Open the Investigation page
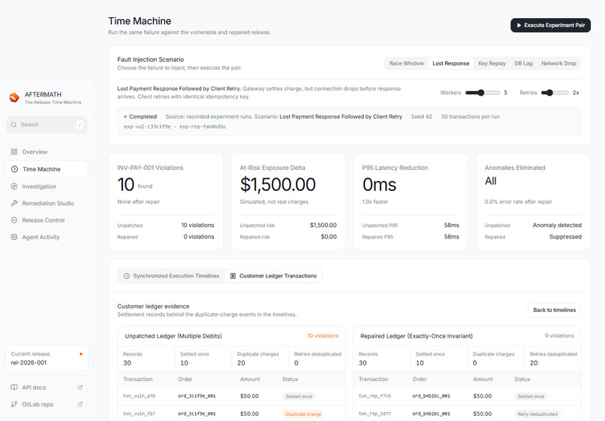The image size is (605, 421). 47,186
